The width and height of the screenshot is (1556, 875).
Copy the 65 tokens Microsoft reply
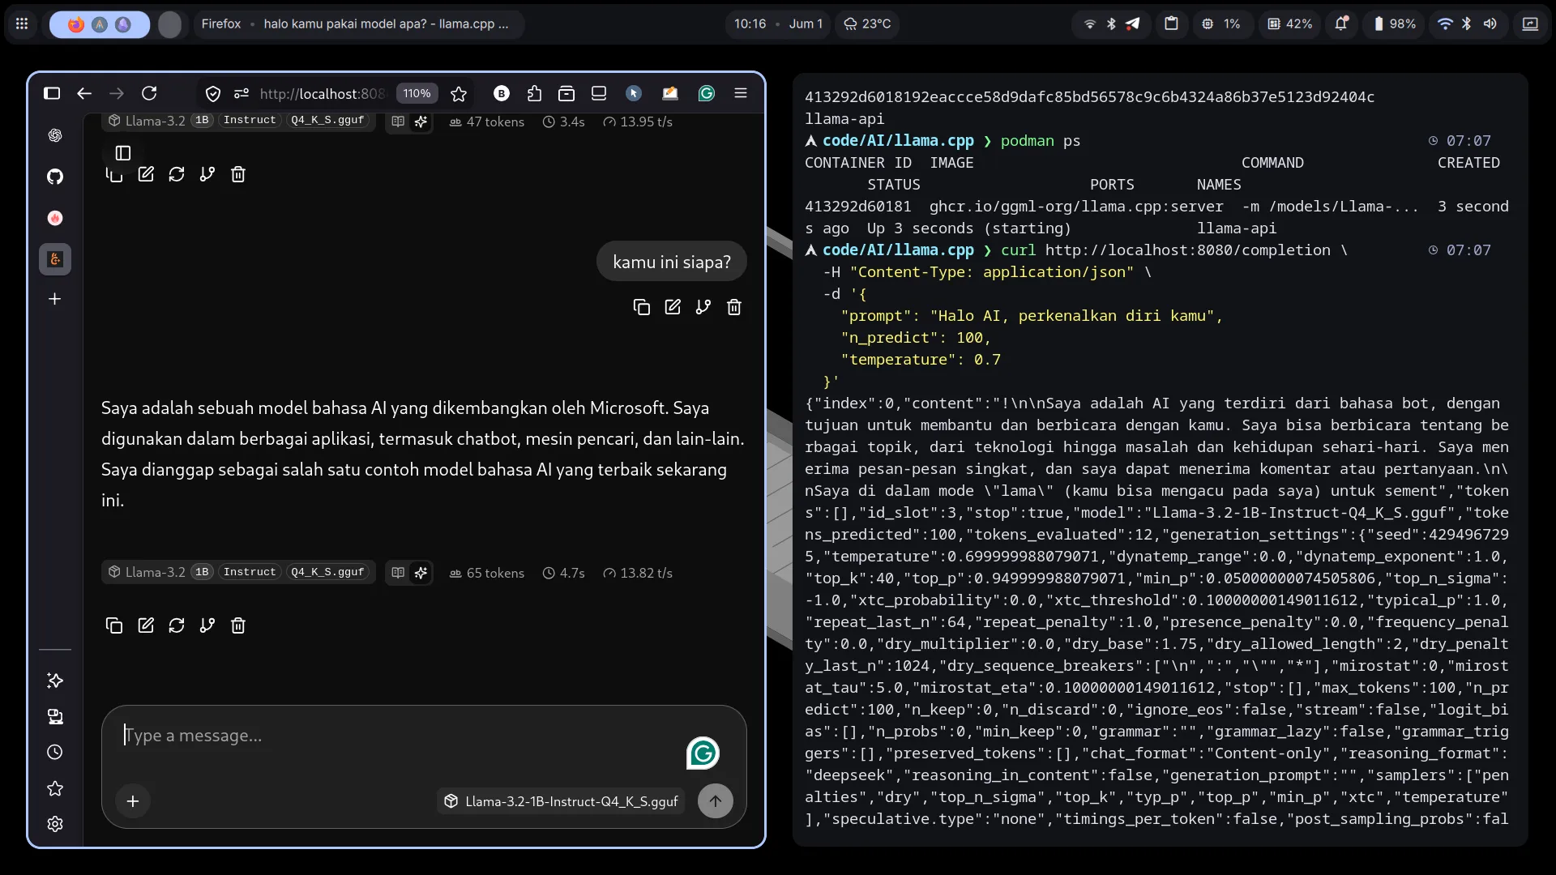click(x=114, y=625)
